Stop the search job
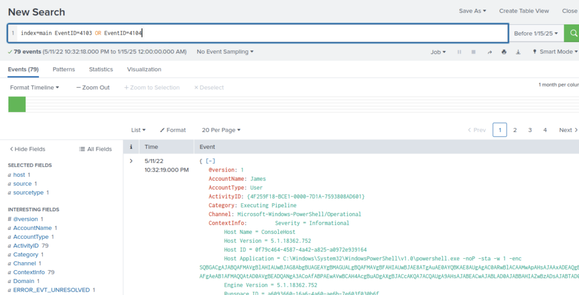Screen dimensions: 579x295 pyautogui.click(x=473, y=52)
